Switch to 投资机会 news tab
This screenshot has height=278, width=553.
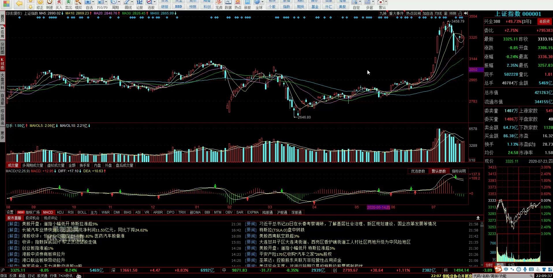pos(32,218)
